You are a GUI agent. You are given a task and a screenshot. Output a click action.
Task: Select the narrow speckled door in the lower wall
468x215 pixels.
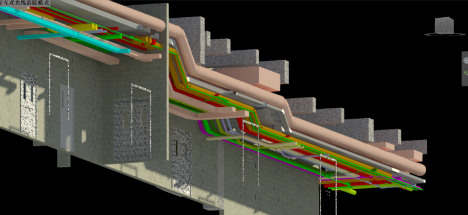181,162
